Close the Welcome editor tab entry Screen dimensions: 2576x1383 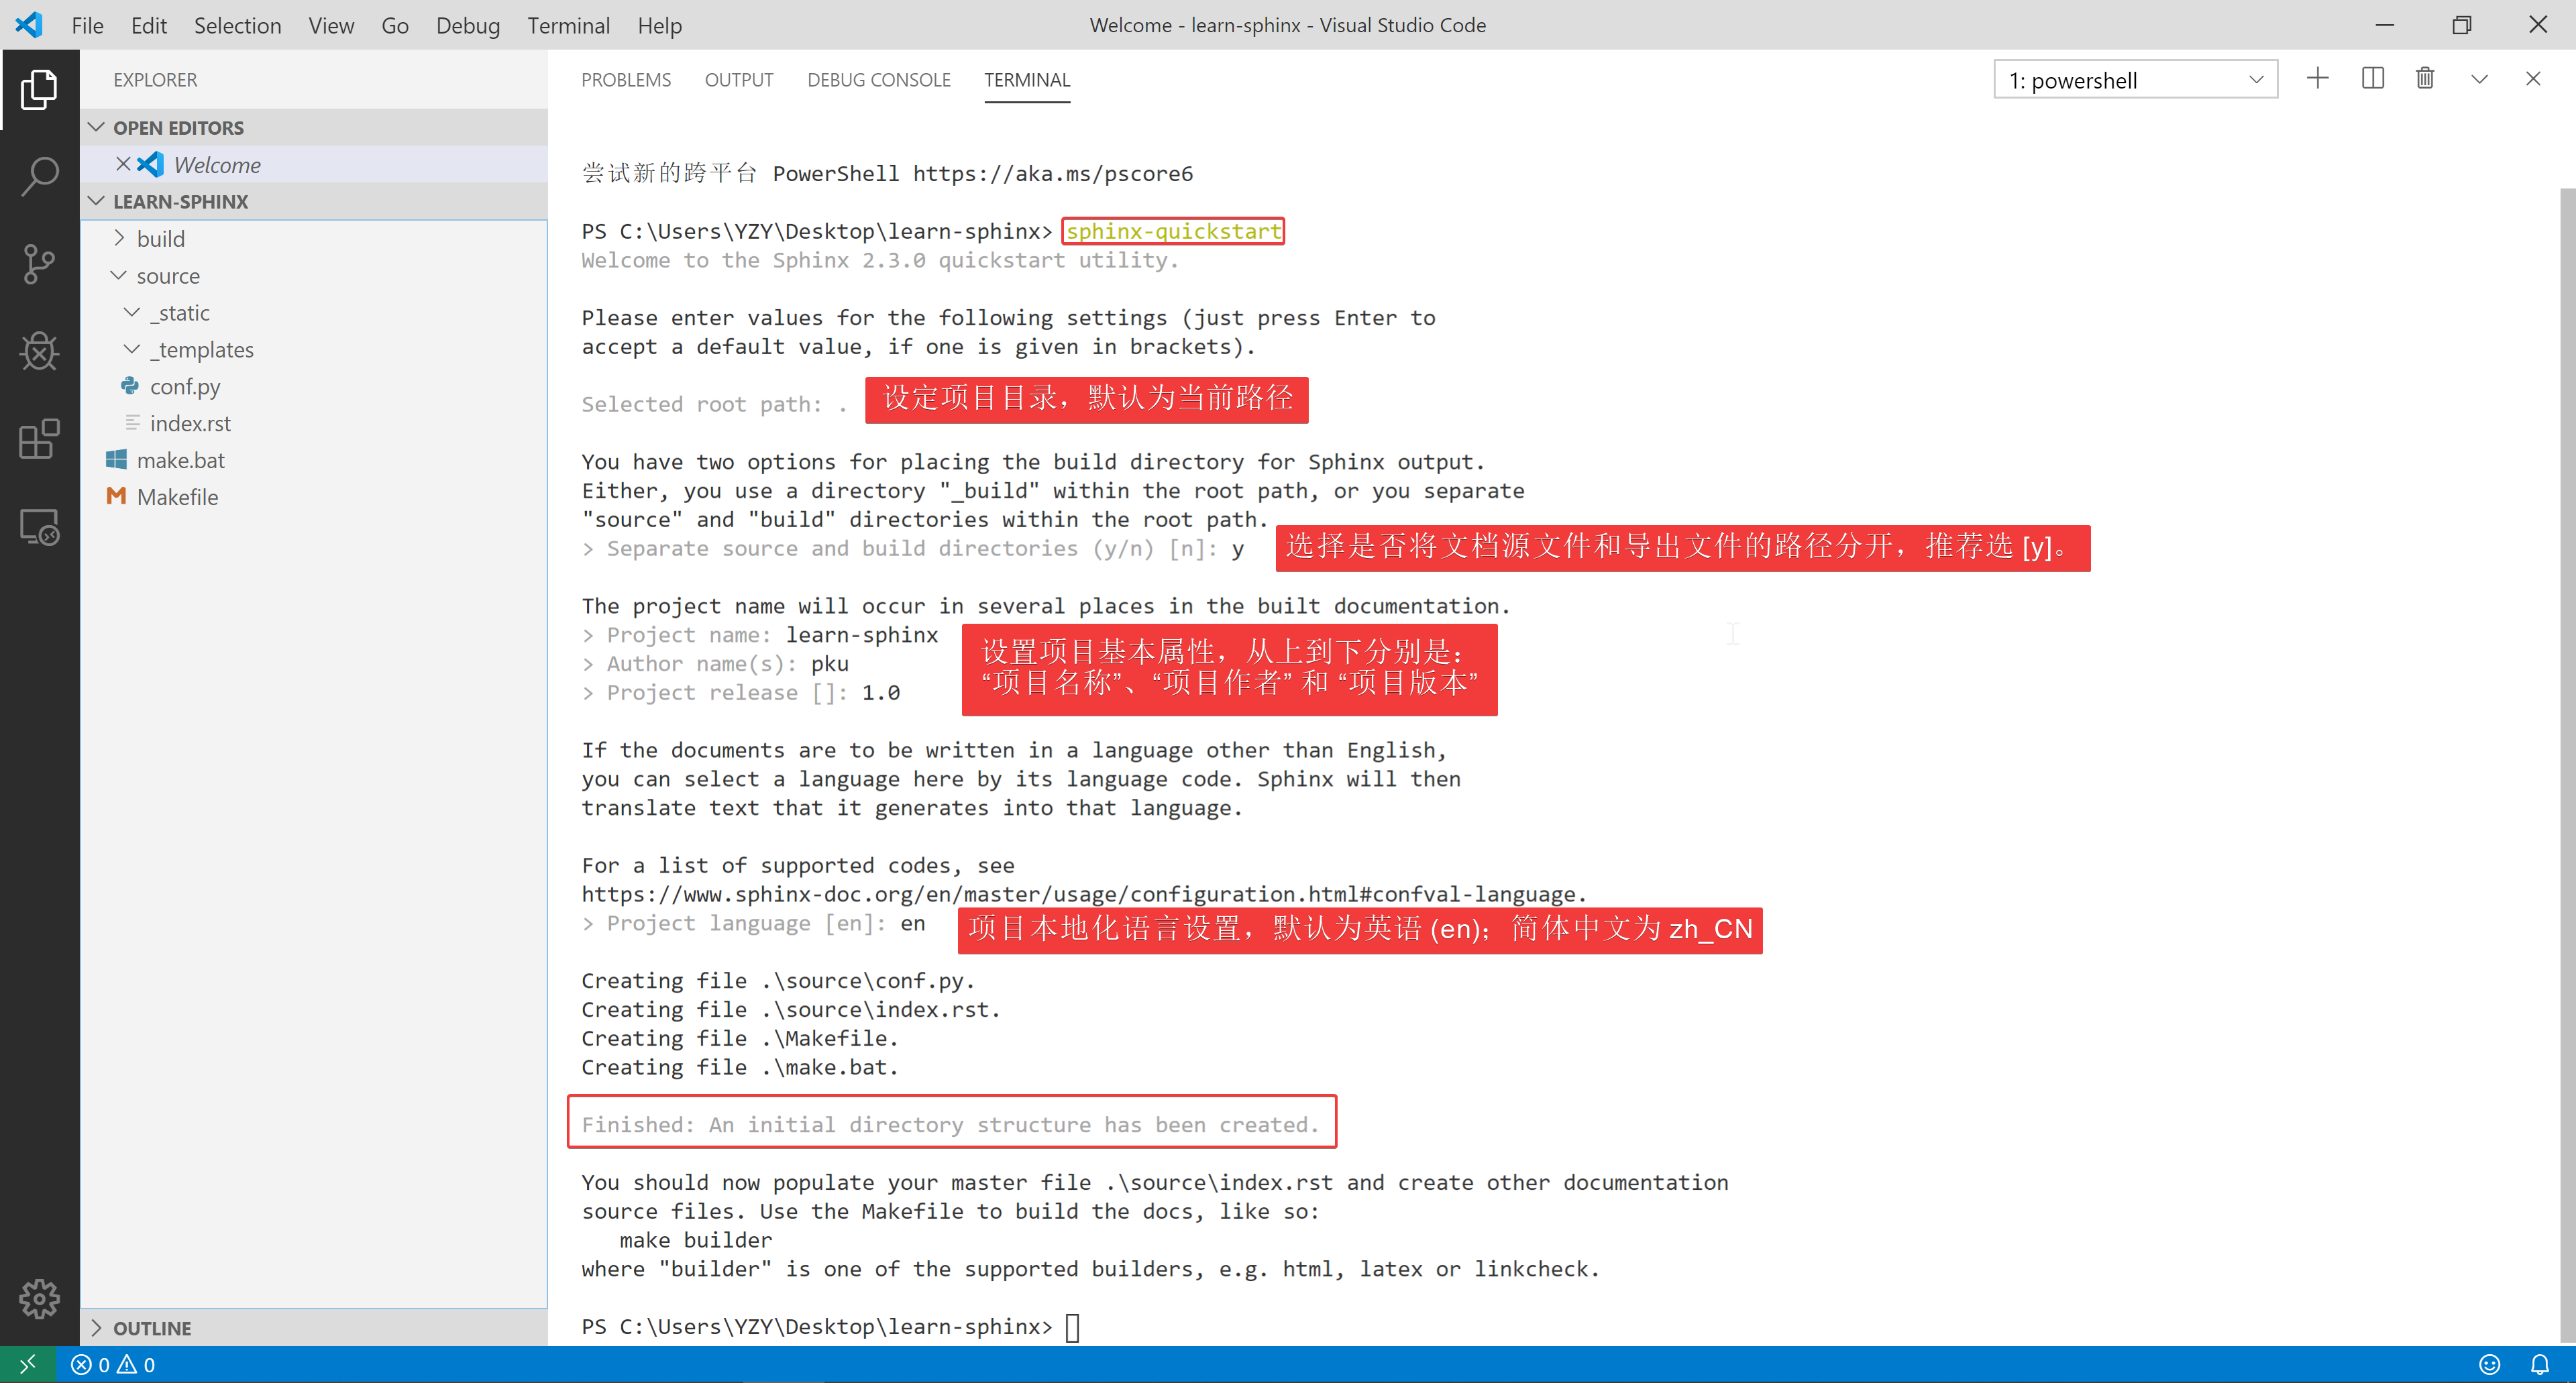pos(123,164)
